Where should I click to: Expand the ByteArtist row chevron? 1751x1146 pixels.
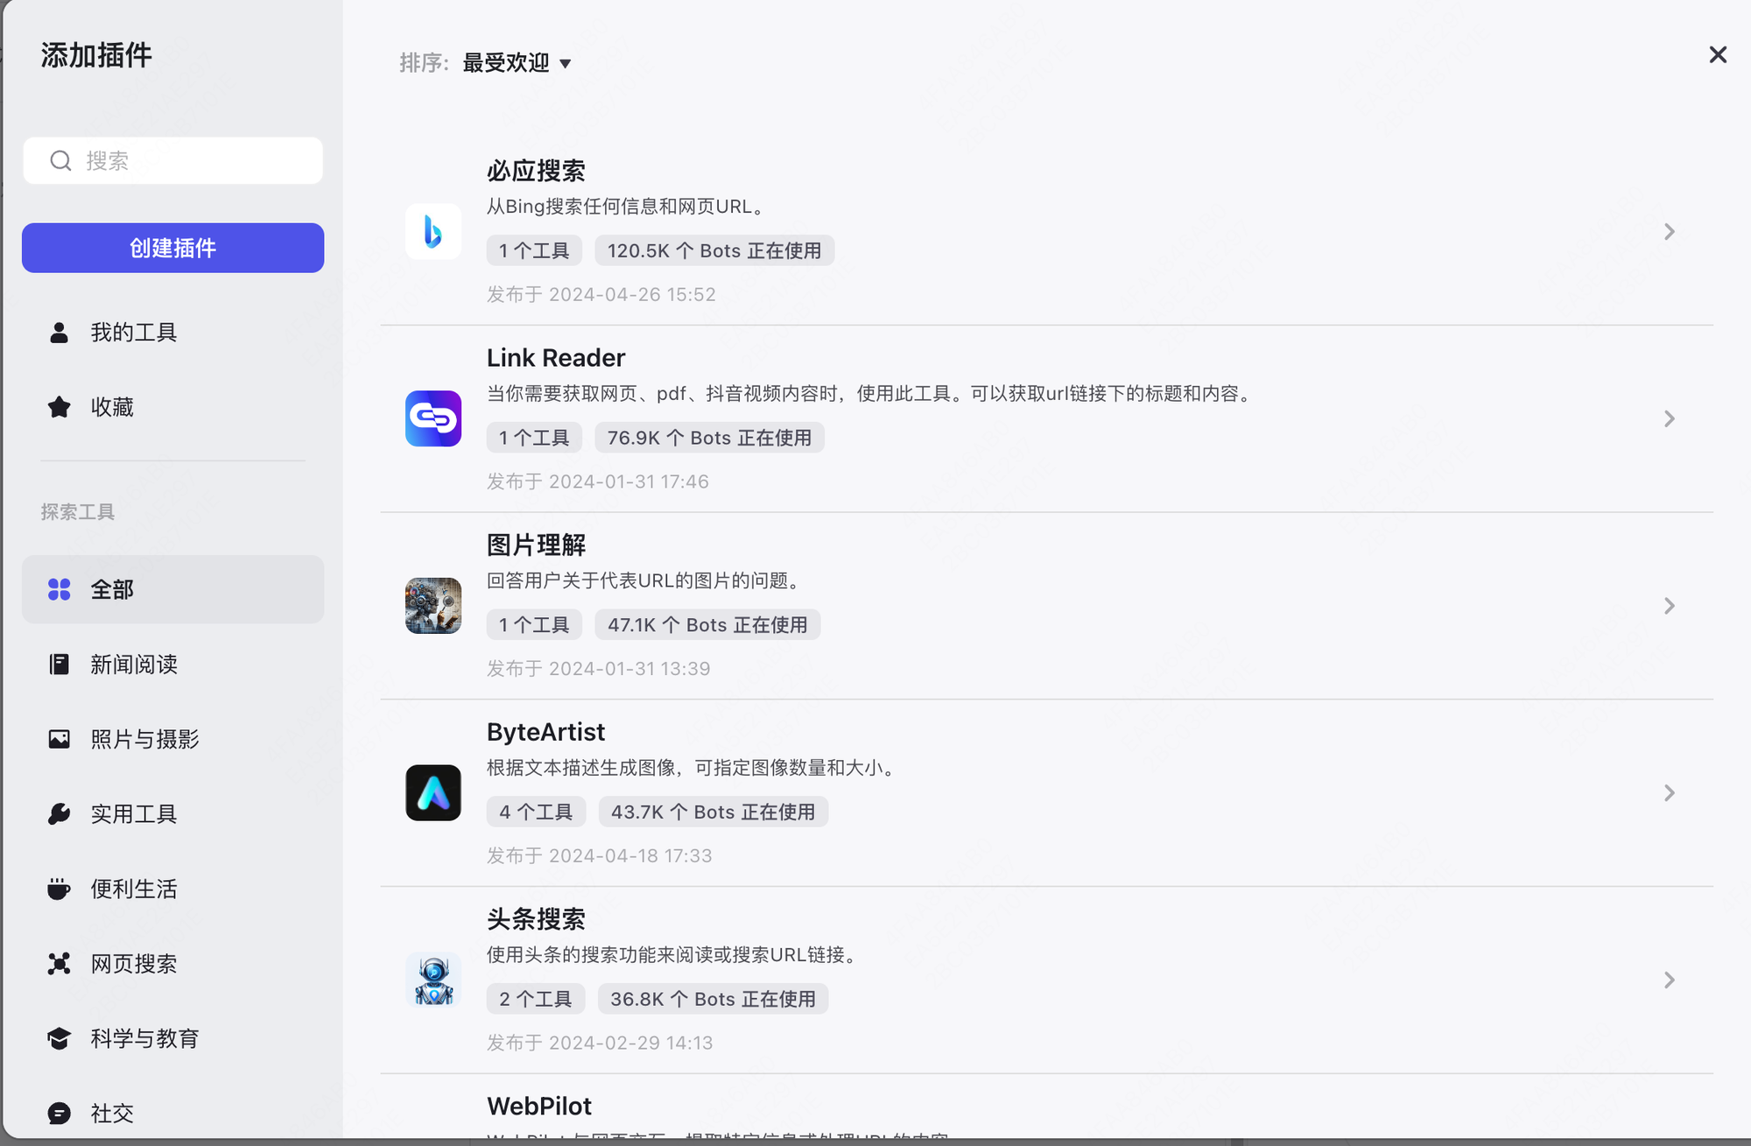coord(1669,793)
